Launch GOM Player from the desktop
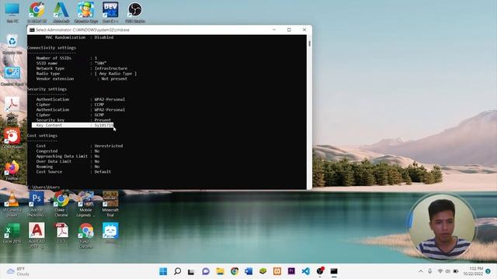Image resolution: width=497 pixels, height=279 pixels. pos(12,138)
